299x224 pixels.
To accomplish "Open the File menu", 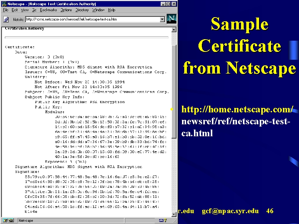I will (6, 10).
